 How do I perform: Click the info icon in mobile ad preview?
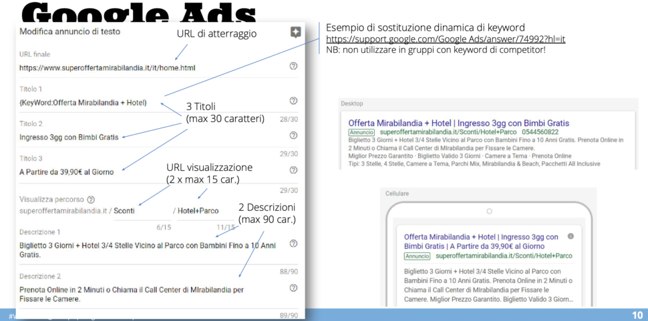tap(571, 236)
